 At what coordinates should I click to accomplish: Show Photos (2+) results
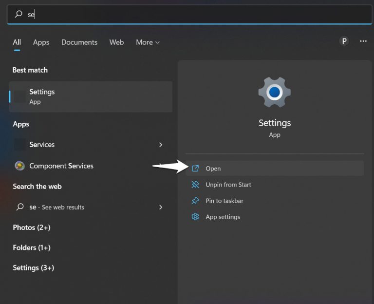32,228
